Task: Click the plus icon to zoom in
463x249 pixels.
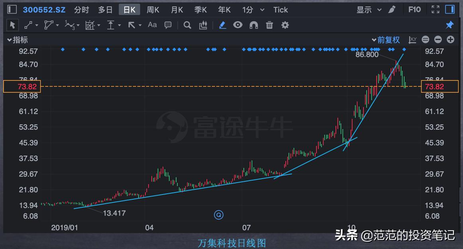Action: 450,40
